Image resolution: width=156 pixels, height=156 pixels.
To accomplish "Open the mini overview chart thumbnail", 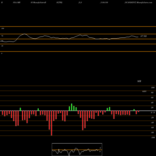I will [77, 149].
